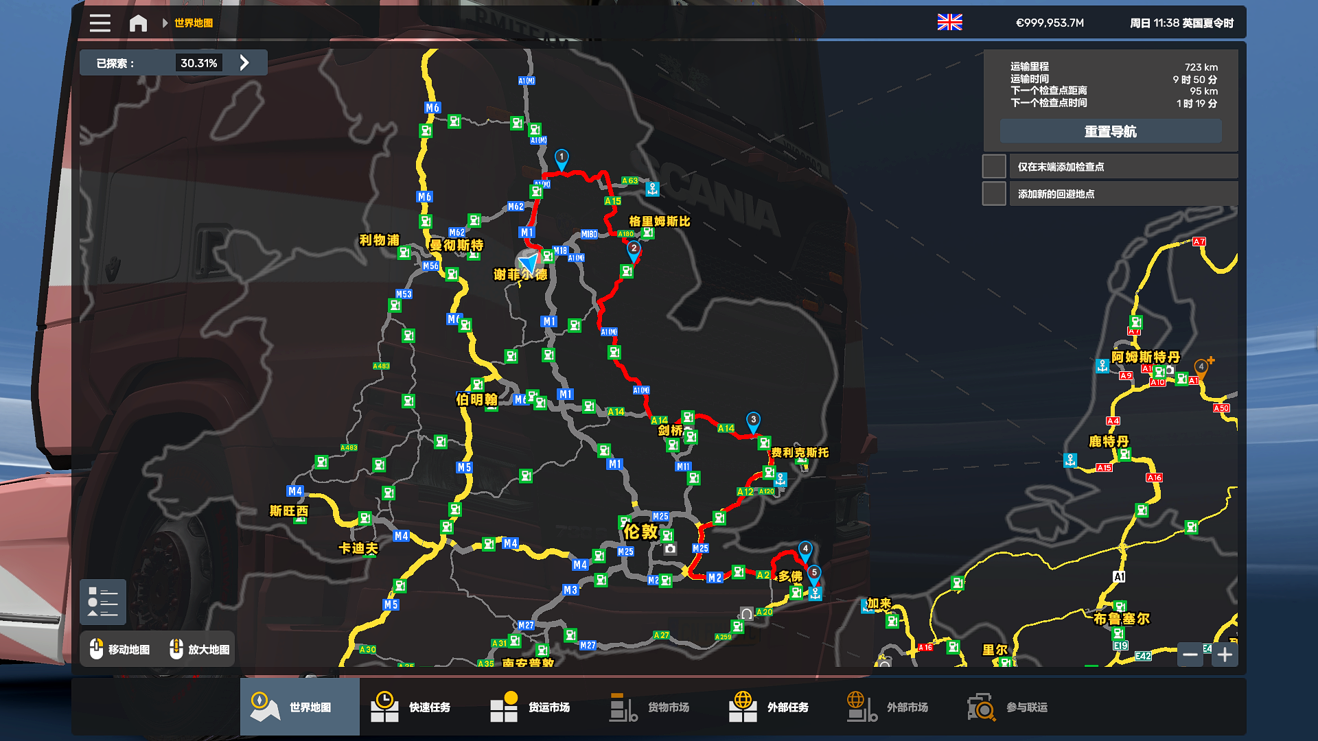This screenshot has width=1318, height=741.
Task: Click the move map mouse hint
Action: click(x=120, y=649)
